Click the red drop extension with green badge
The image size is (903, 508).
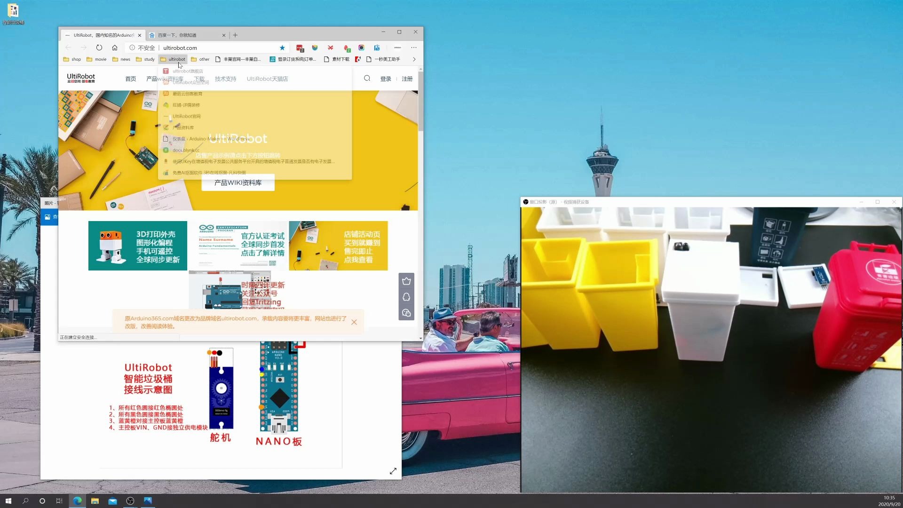click(347, 48)
